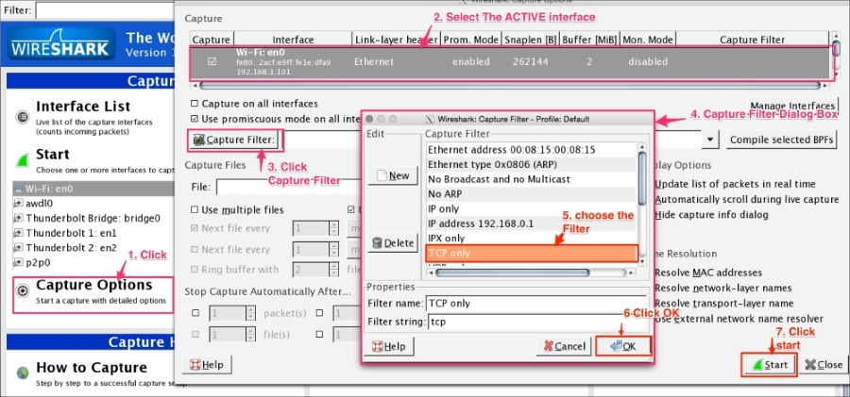
Task: Open the How to Capture guide
Action: (91, 368)
